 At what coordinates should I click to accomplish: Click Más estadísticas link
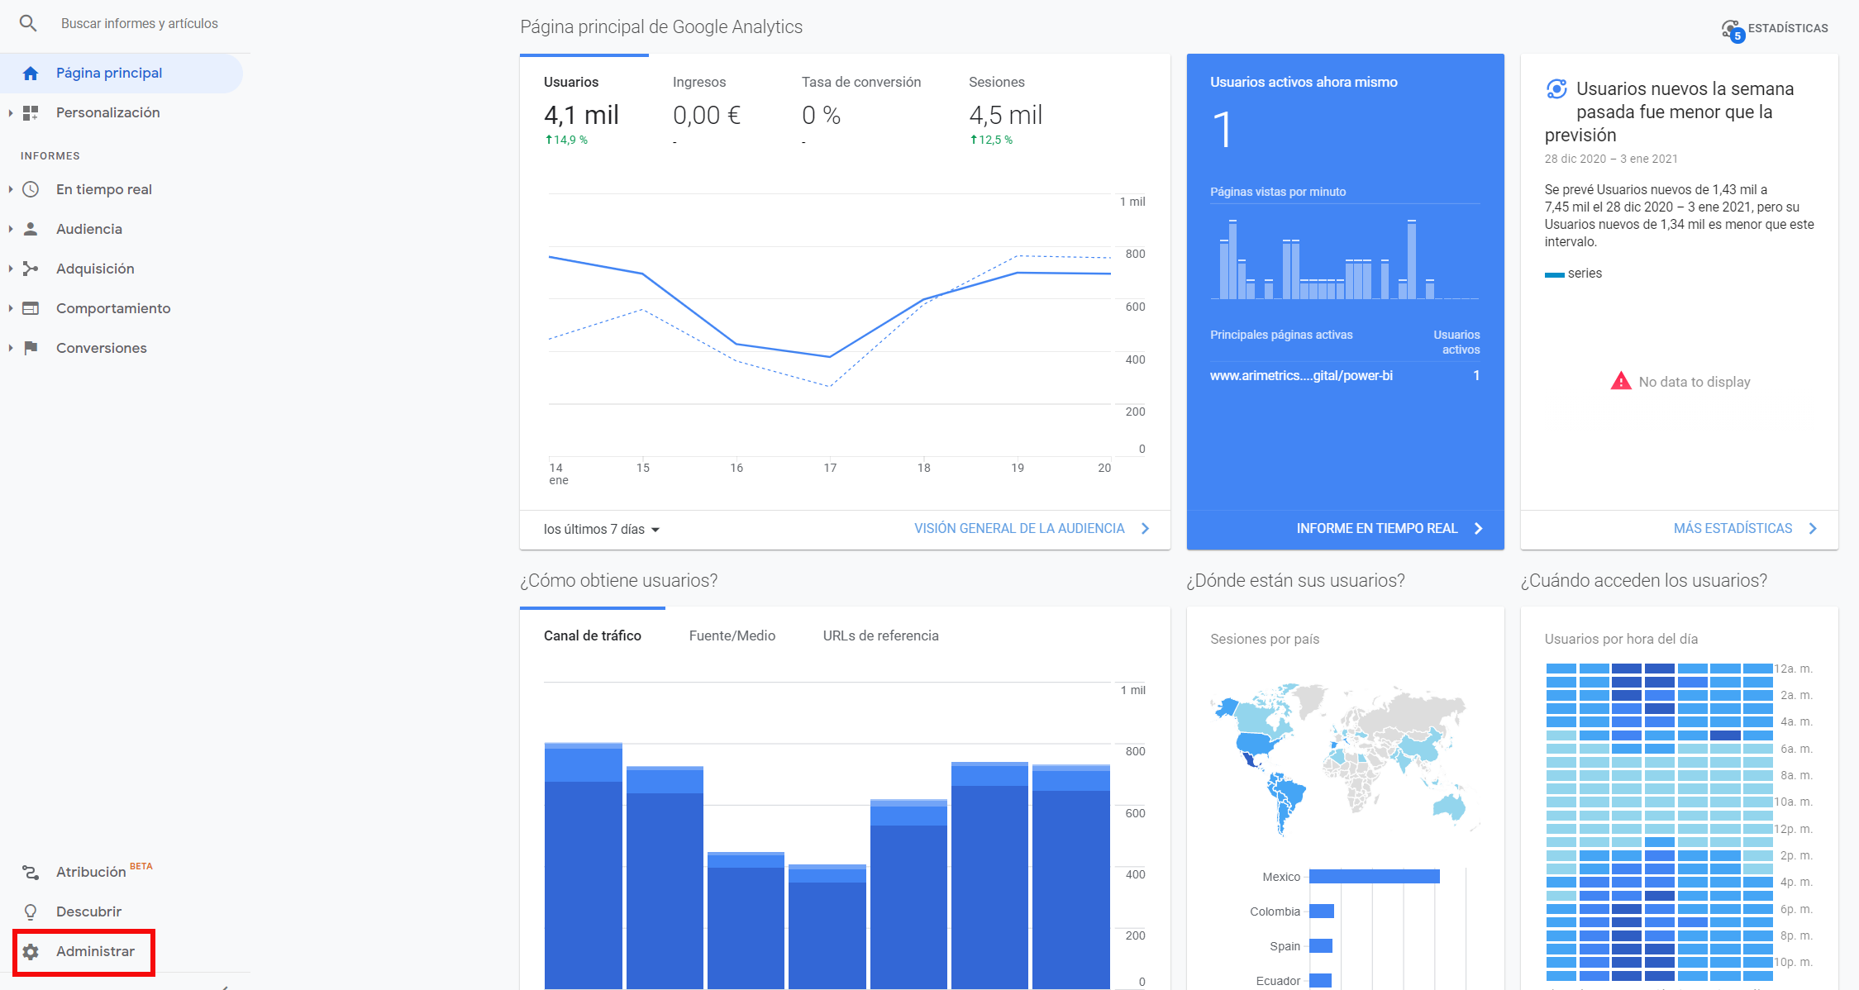pos(1733,528)
